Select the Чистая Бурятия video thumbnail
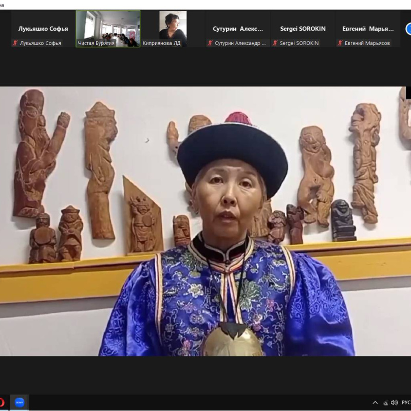This screenshot has width=411, height=411. 108,26
